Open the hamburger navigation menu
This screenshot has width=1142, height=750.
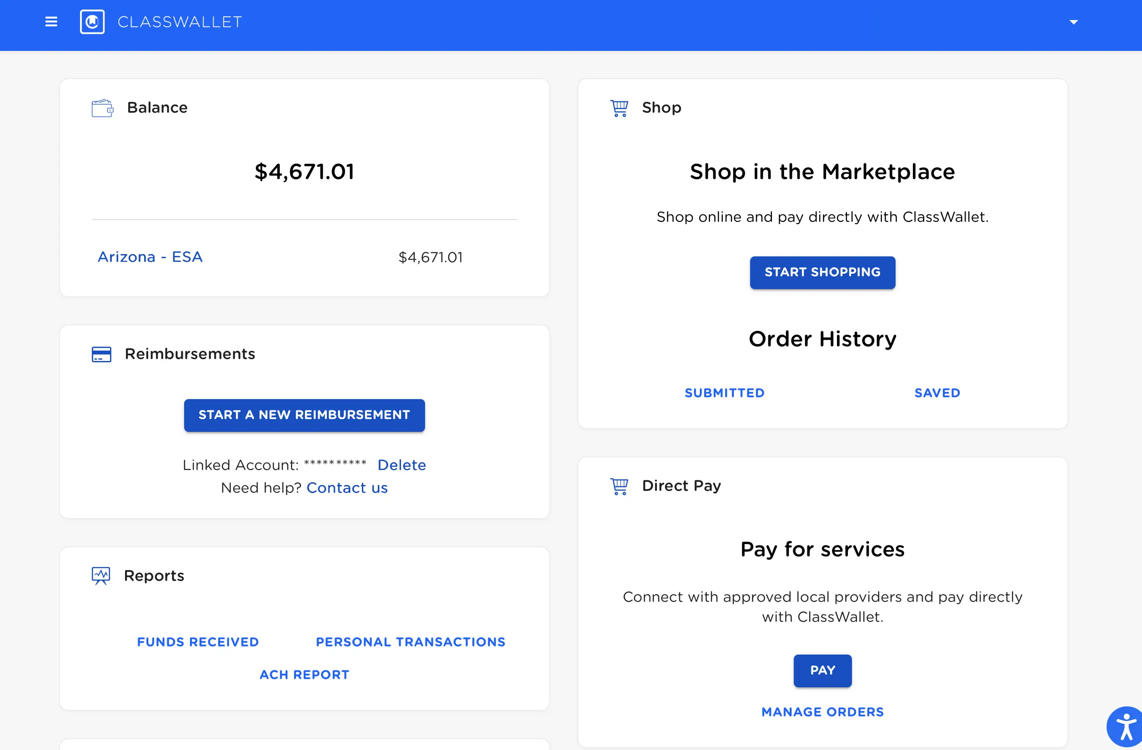click(51, 22)
